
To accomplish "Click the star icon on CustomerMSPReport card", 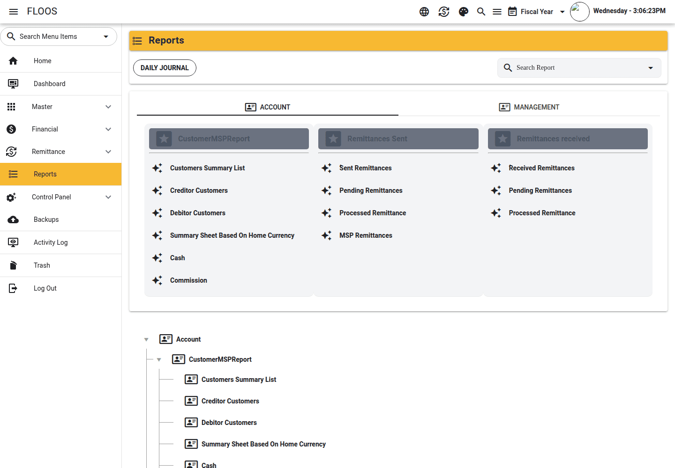I will click(x=164, y=139).
